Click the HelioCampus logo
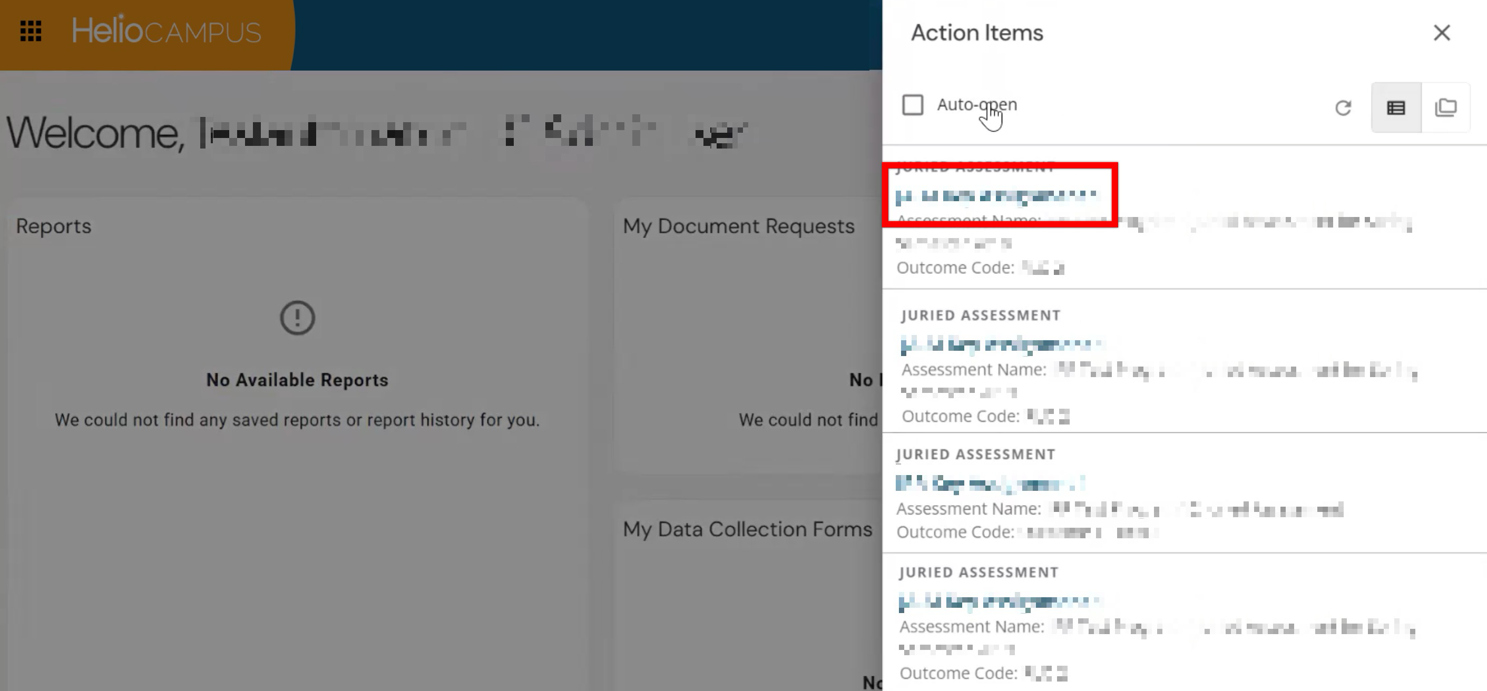 coord(167,31)
